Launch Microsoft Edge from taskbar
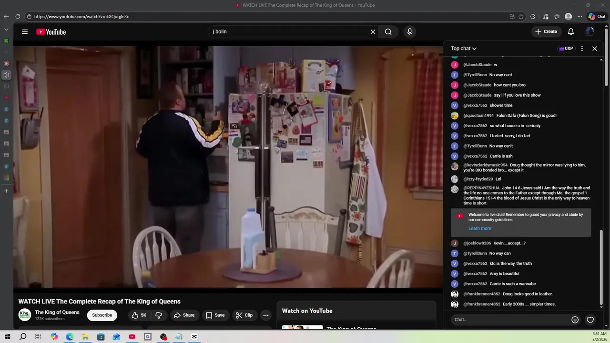 click(x=70, y=337)
